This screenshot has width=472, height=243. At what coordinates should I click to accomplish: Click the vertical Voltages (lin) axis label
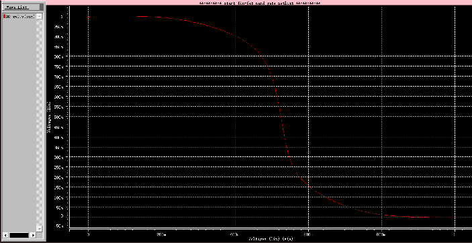48,117
